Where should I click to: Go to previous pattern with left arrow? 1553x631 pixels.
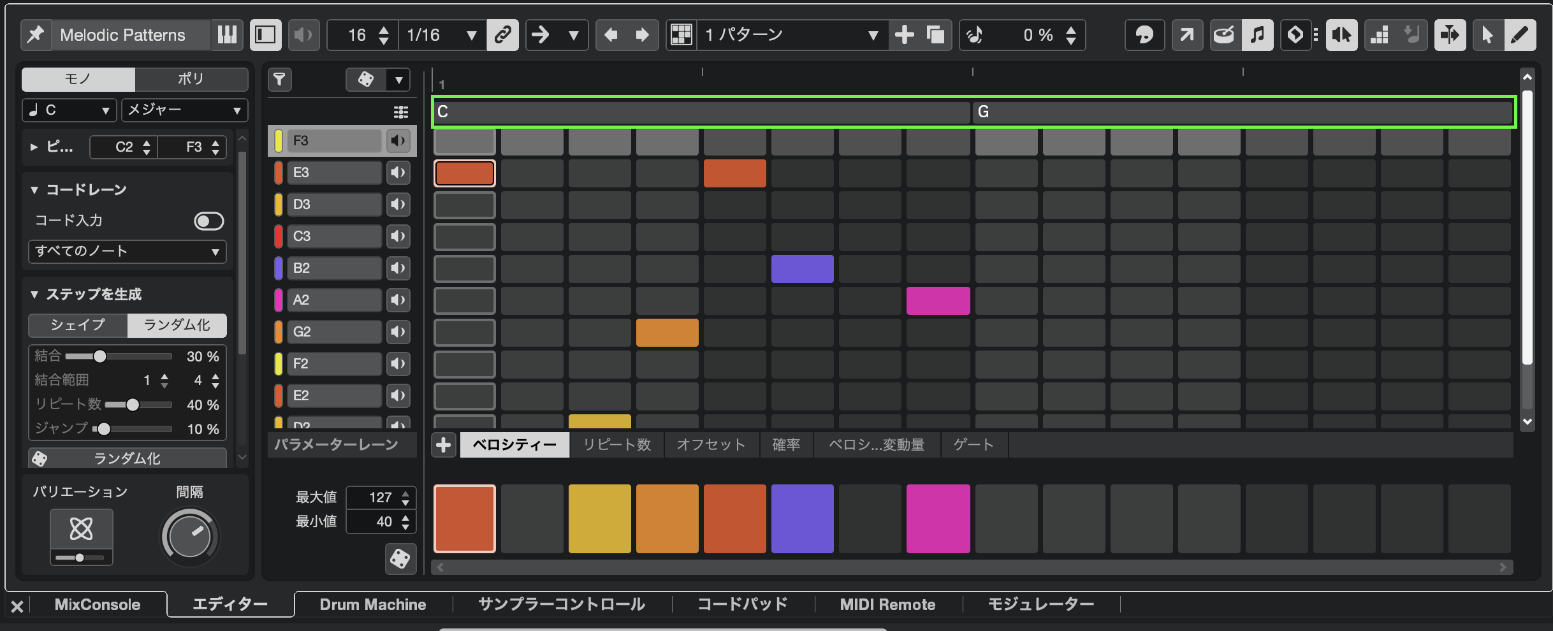tap(611, 34)
